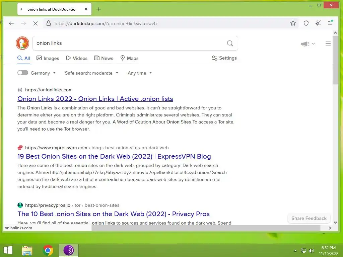Viewport: 343px width, 257px height.
Task: Launch Google Chrome from the taskbar
Action: coord(48,250)
